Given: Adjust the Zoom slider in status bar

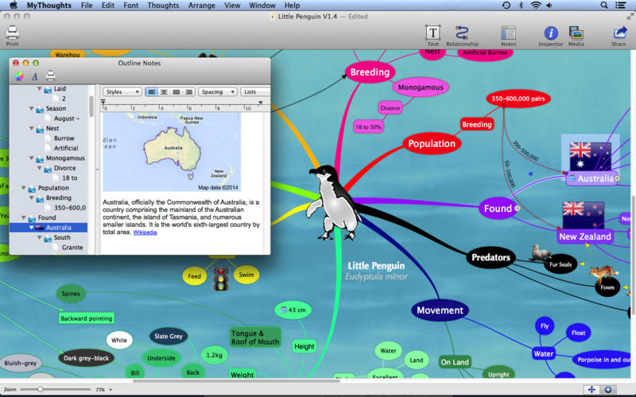Looking at the screenshot, I should click(41, 390).
